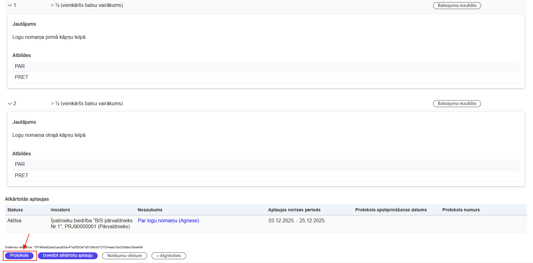Open Notikumu vēsture
This screenshot has height=263, width=533.
pos(124,256)
